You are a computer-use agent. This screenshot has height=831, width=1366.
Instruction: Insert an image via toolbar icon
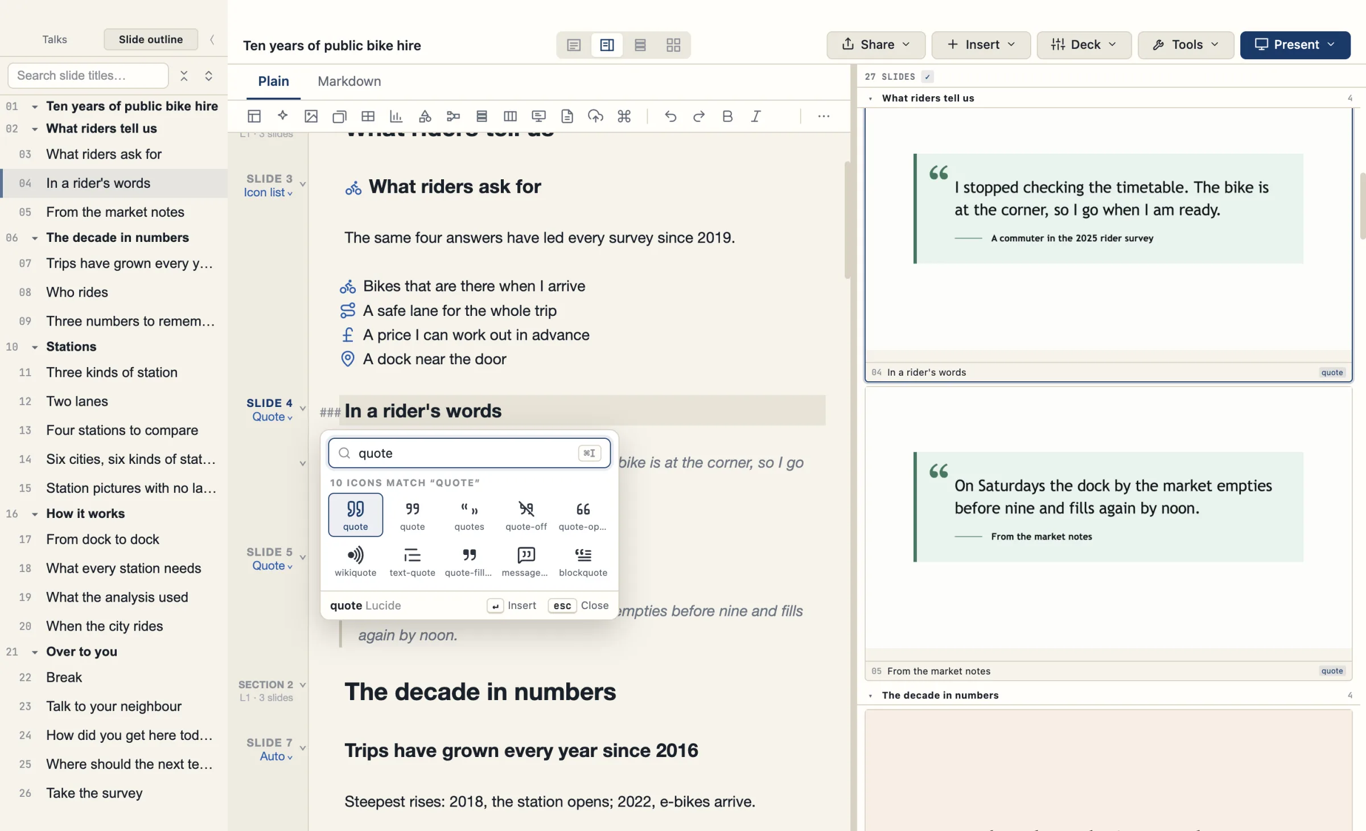(311, 116)
